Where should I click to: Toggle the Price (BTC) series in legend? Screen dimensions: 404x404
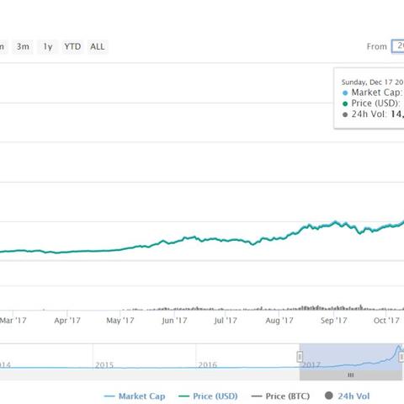point(280,396)
